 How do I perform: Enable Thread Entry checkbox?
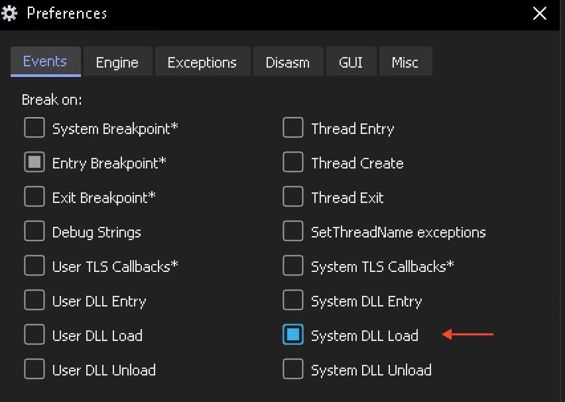293,128
